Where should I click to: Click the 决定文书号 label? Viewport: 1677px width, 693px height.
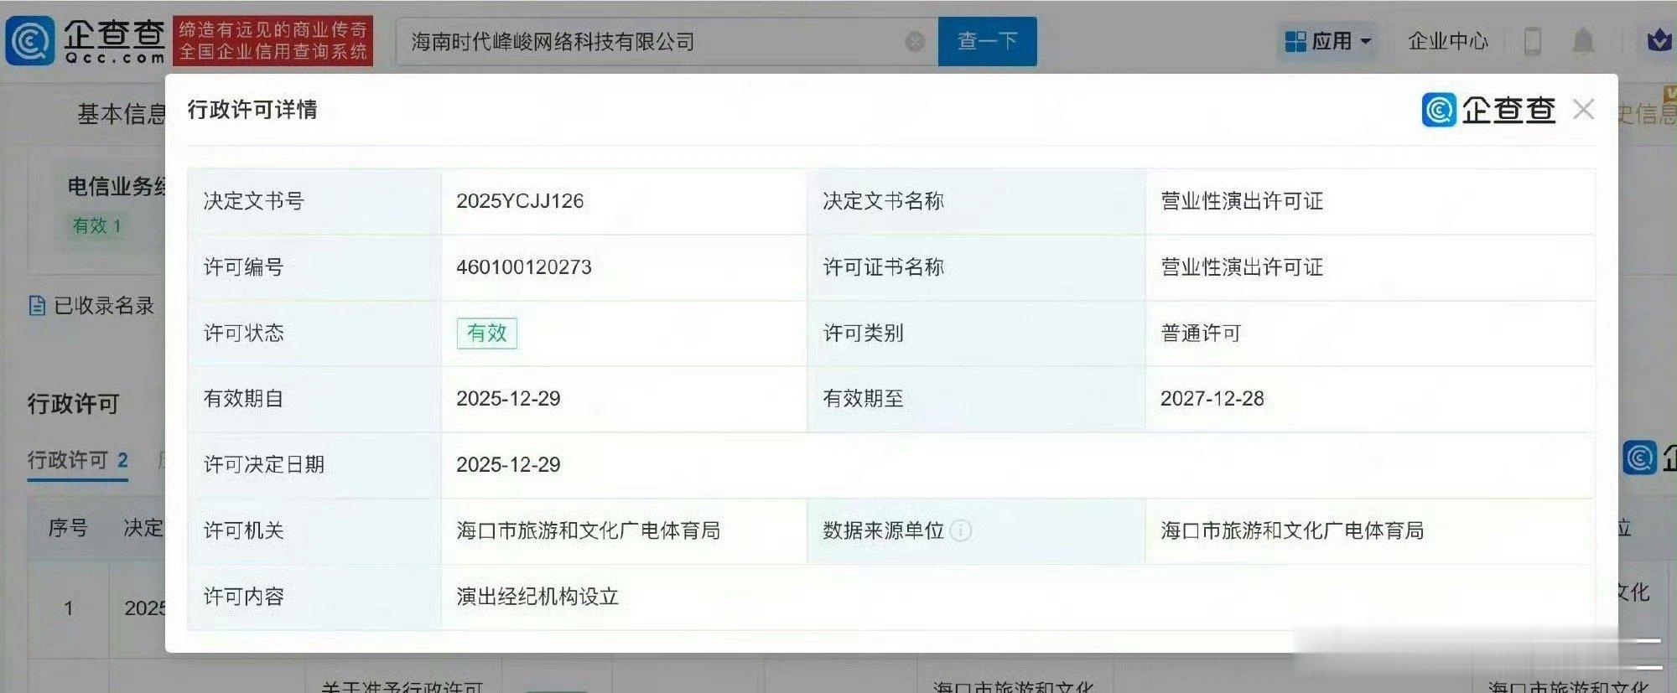click(254, 201)
